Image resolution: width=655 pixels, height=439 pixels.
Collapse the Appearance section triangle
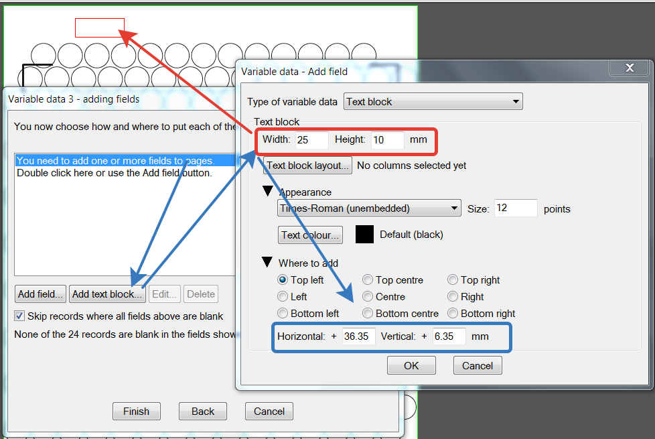coord(268,191)
